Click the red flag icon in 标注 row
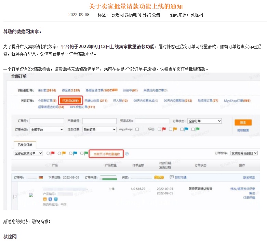 point(164,129)
